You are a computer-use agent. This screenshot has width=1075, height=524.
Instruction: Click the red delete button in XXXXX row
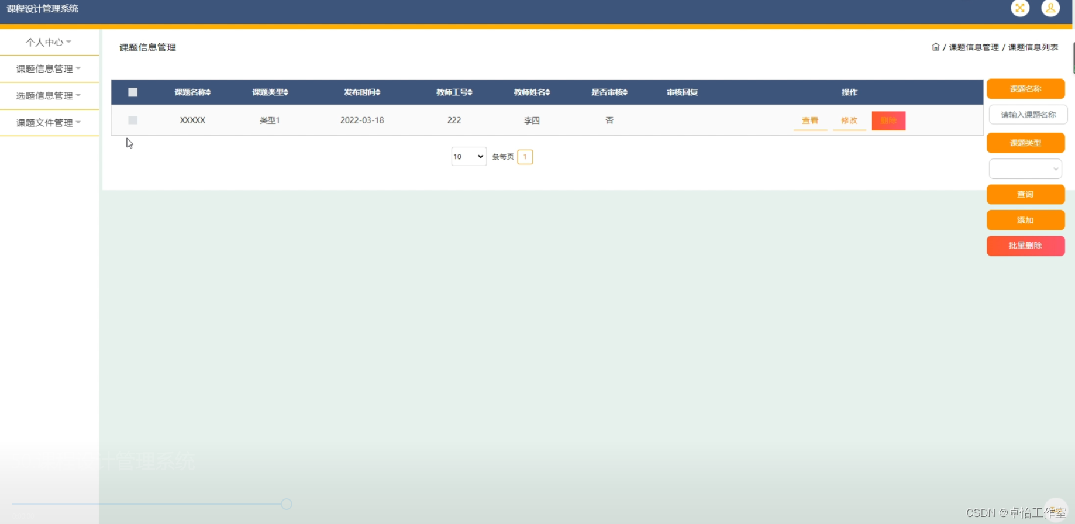888,120
